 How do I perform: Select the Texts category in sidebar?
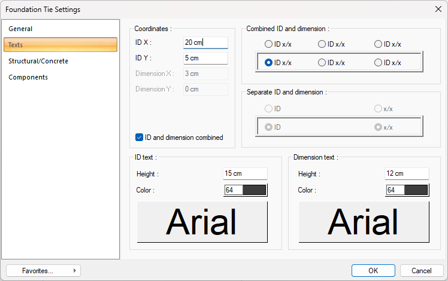(x=60, y=45)
